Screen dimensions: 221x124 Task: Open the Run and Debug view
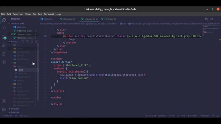click(4, 45)
